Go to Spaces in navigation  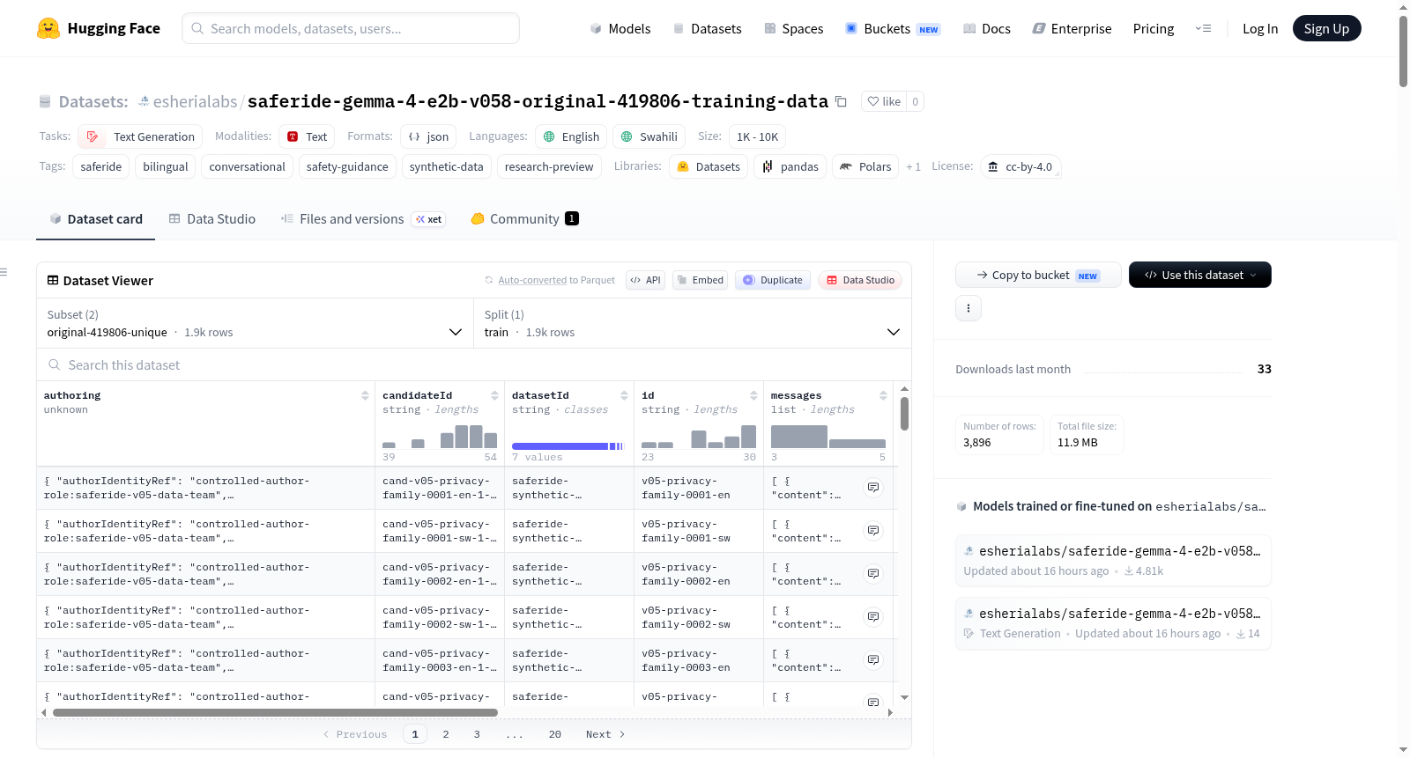point(793,28)
